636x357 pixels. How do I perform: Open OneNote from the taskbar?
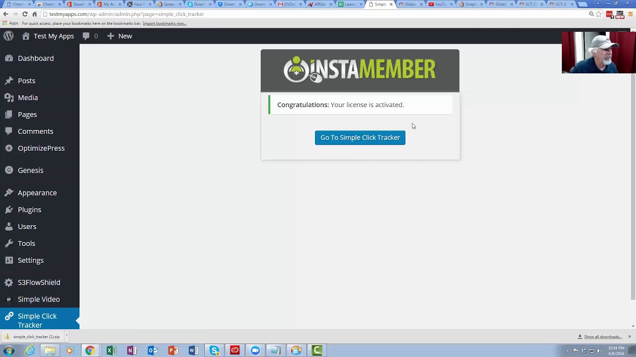(132, 351)
